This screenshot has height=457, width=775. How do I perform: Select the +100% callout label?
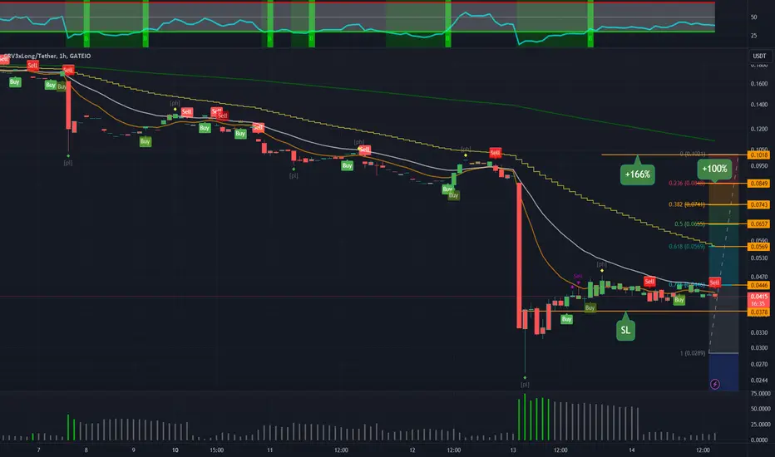pos(714,169)
